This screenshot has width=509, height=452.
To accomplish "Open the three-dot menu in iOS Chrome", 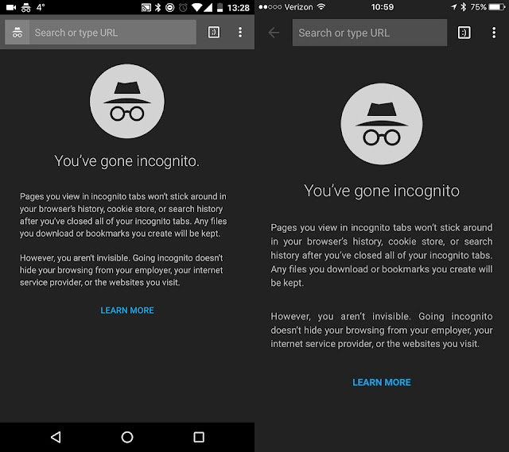I will pos(494,33).
